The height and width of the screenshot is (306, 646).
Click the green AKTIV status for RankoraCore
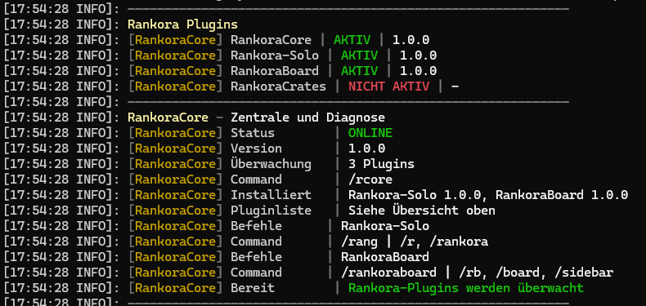pyautogui.click(x=352, y=40)
